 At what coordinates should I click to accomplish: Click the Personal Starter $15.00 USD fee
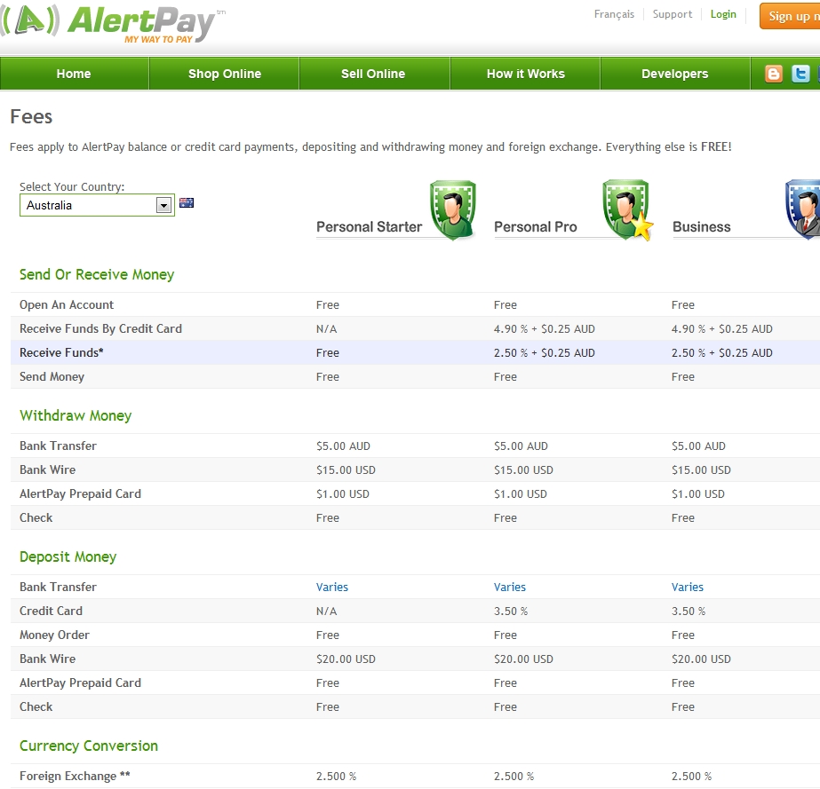346,469
